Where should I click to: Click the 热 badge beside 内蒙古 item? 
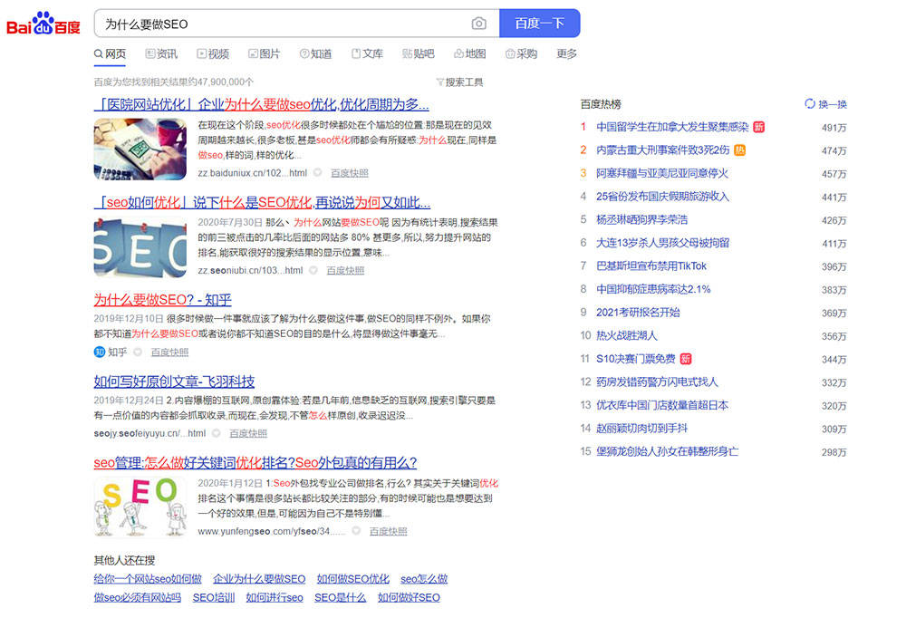tap(739, 150)
